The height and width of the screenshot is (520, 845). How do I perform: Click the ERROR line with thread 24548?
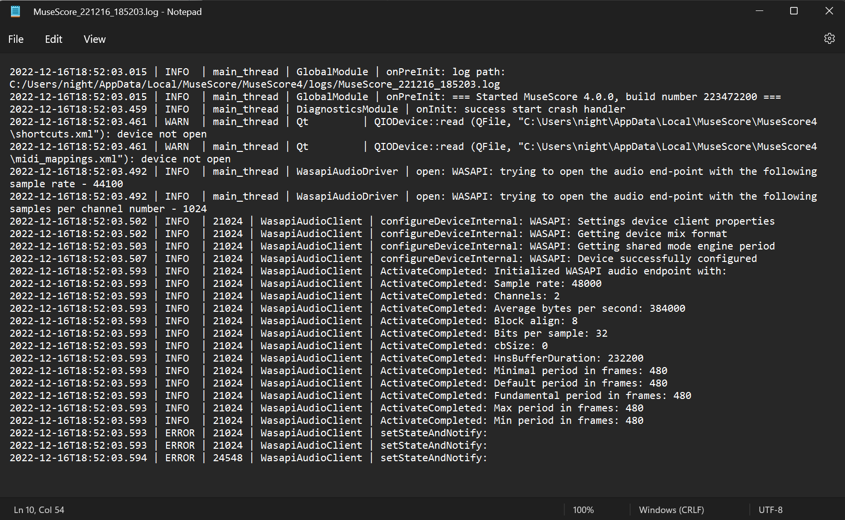(299, 457)
